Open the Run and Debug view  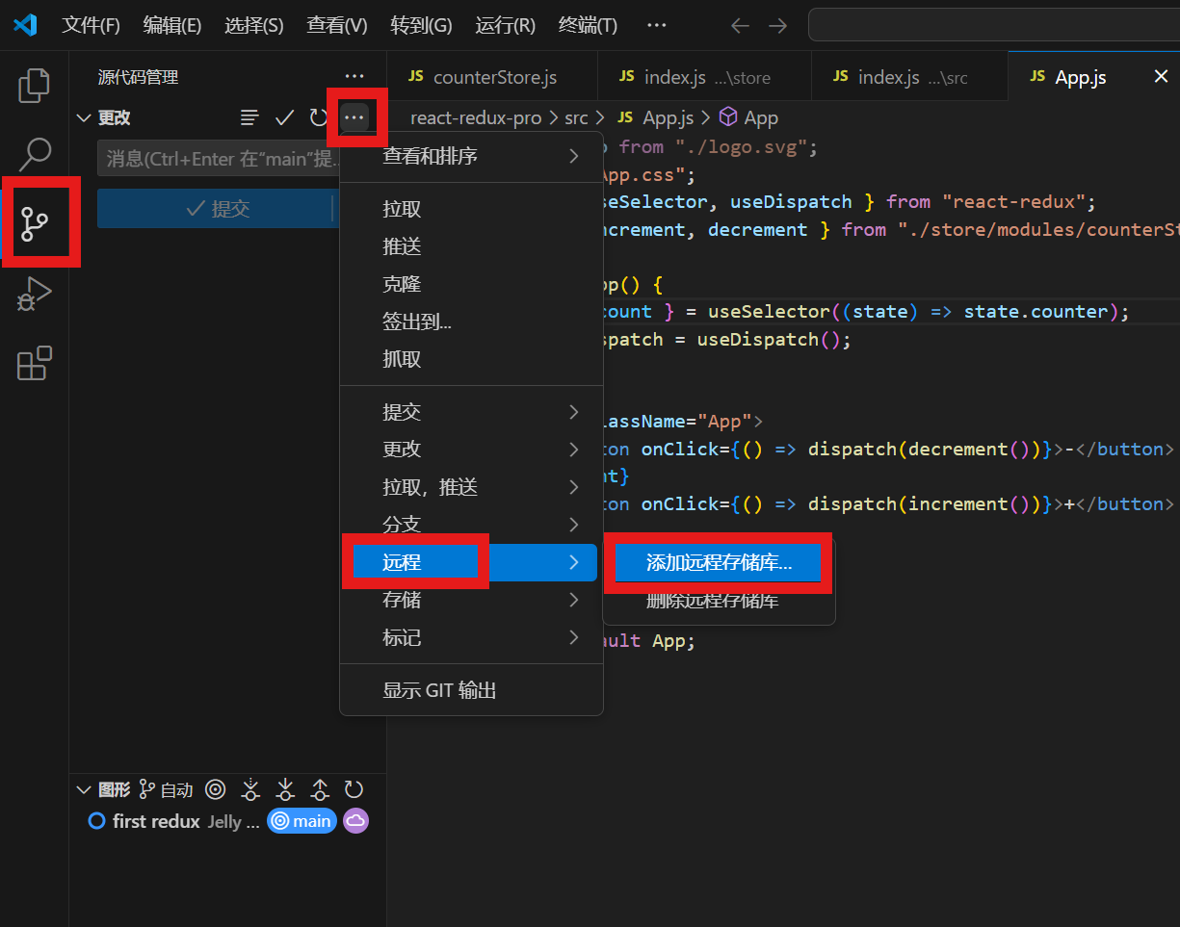(35, 294)
